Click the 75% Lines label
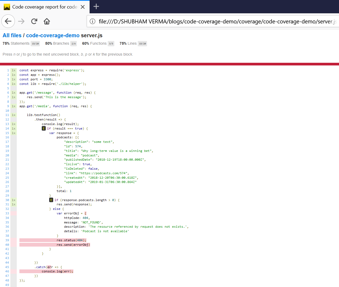 point(128,43)
